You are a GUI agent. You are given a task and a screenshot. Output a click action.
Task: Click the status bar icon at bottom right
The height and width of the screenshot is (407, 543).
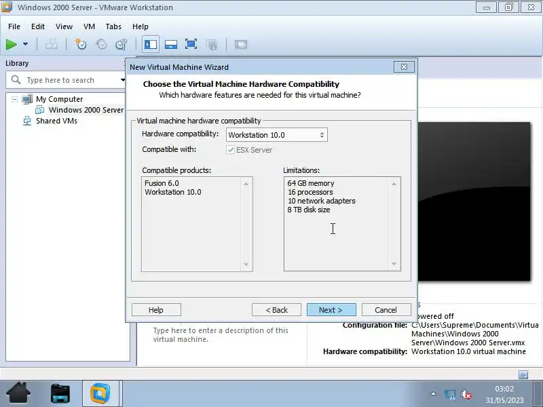523,374
